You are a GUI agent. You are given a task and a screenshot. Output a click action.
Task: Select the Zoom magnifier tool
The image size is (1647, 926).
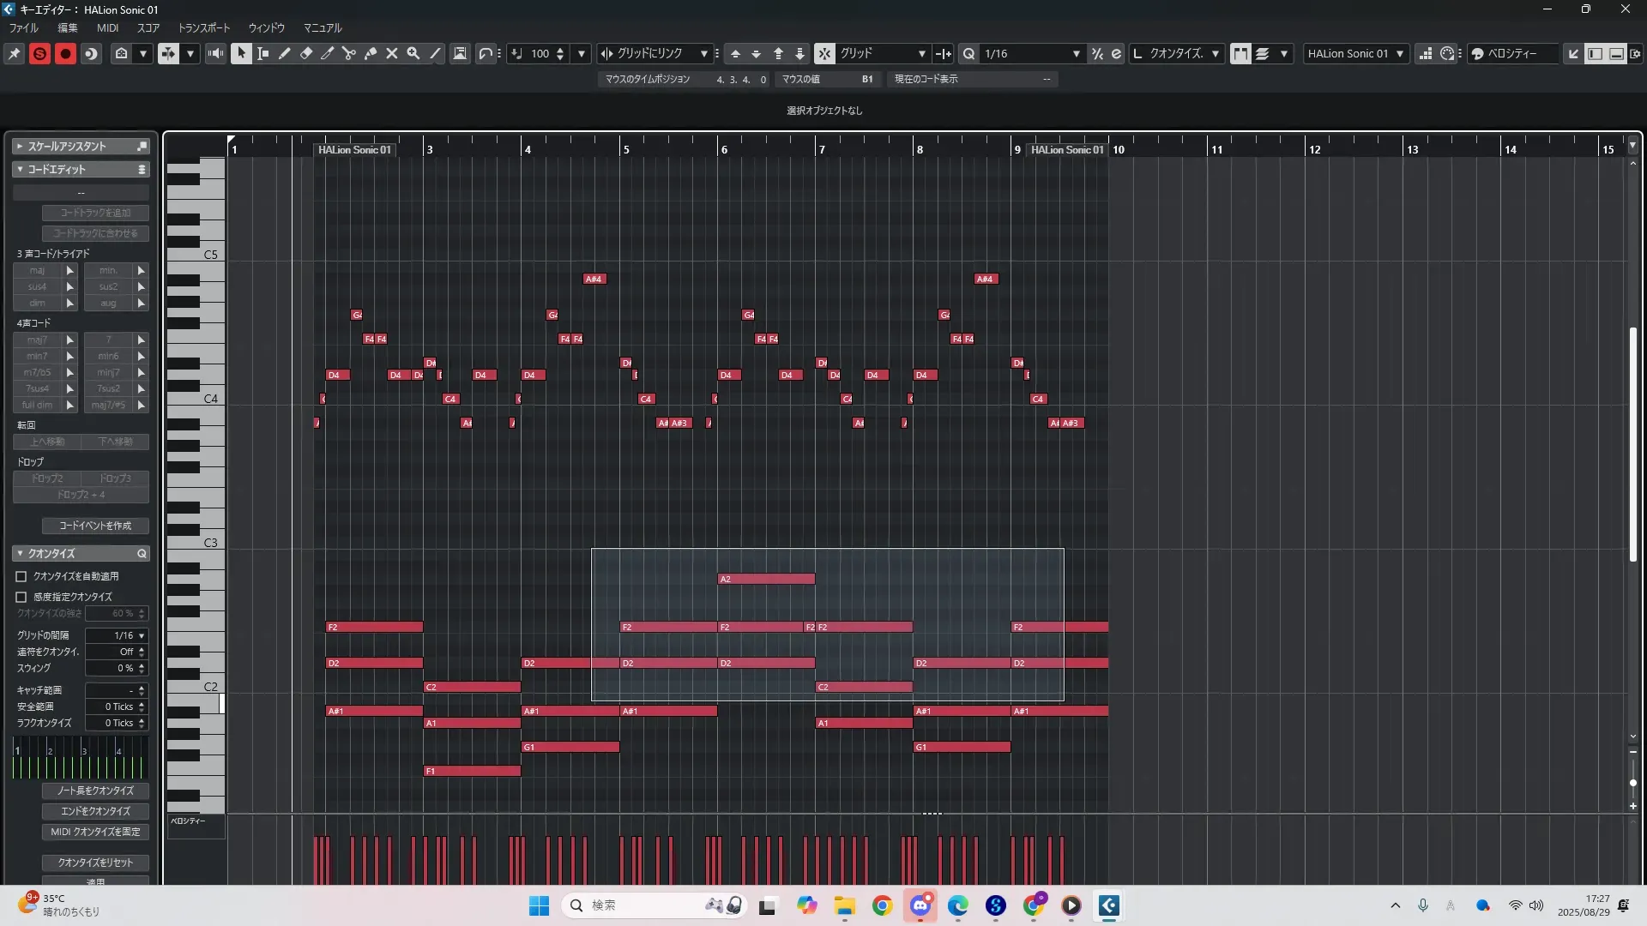tap(413, 53)
